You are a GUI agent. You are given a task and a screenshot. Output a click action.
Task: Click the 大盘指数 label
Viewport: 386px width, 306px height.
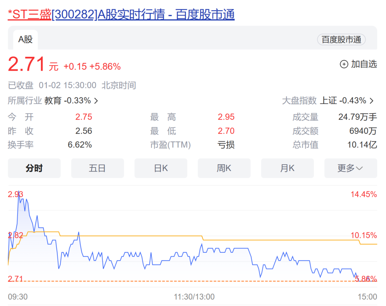coord(300,101)
